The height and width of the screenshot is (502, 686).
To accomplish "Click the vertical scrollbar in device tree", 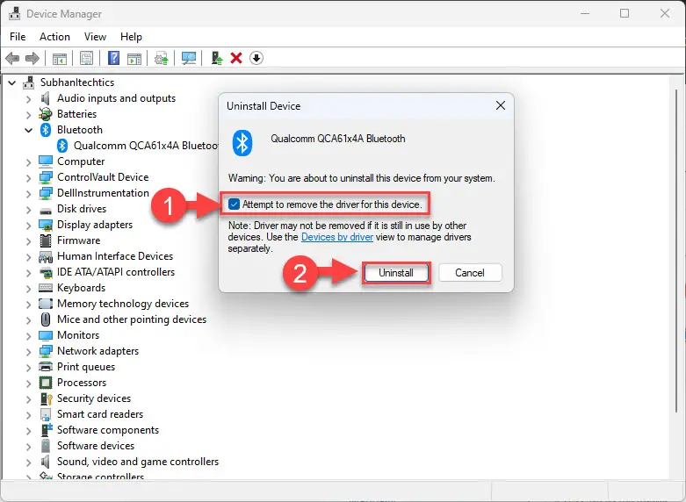I will (677, 250).
